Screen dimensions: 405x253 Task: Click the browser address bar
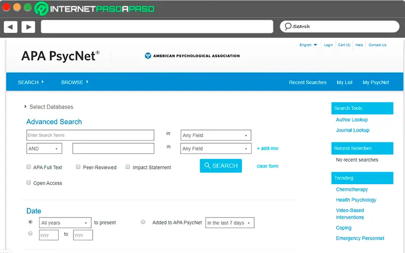pyautogui.click(x=157, y=27)
